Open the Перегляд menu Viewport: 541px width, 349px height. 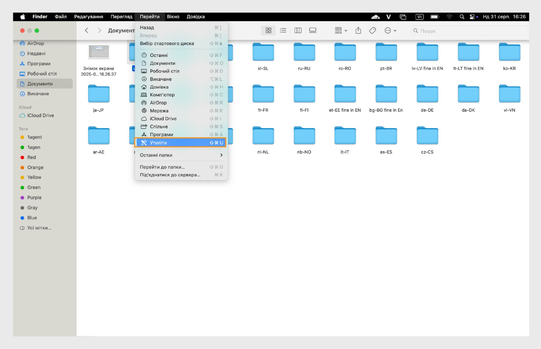[x=121, y=17]
